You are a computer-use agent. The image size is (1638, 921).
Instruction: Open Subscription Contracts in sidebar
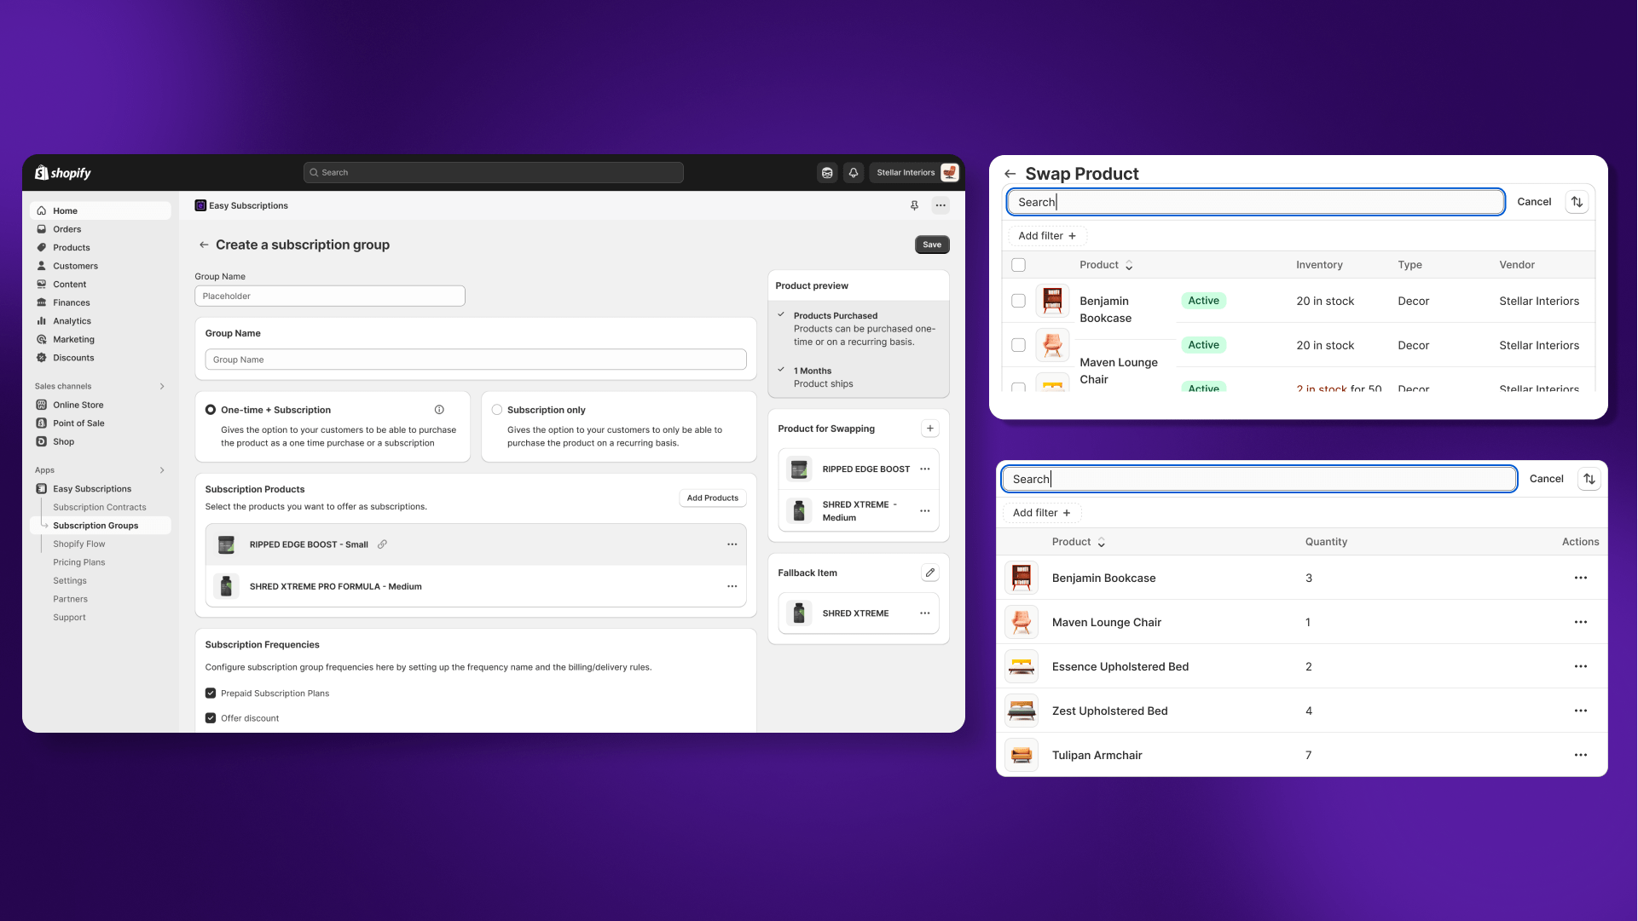point(99,508)
